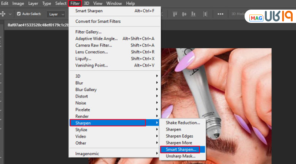Screen dimensions: 296x164
Task: Open the Filter menu in menu bar
Action: [75, 3]
